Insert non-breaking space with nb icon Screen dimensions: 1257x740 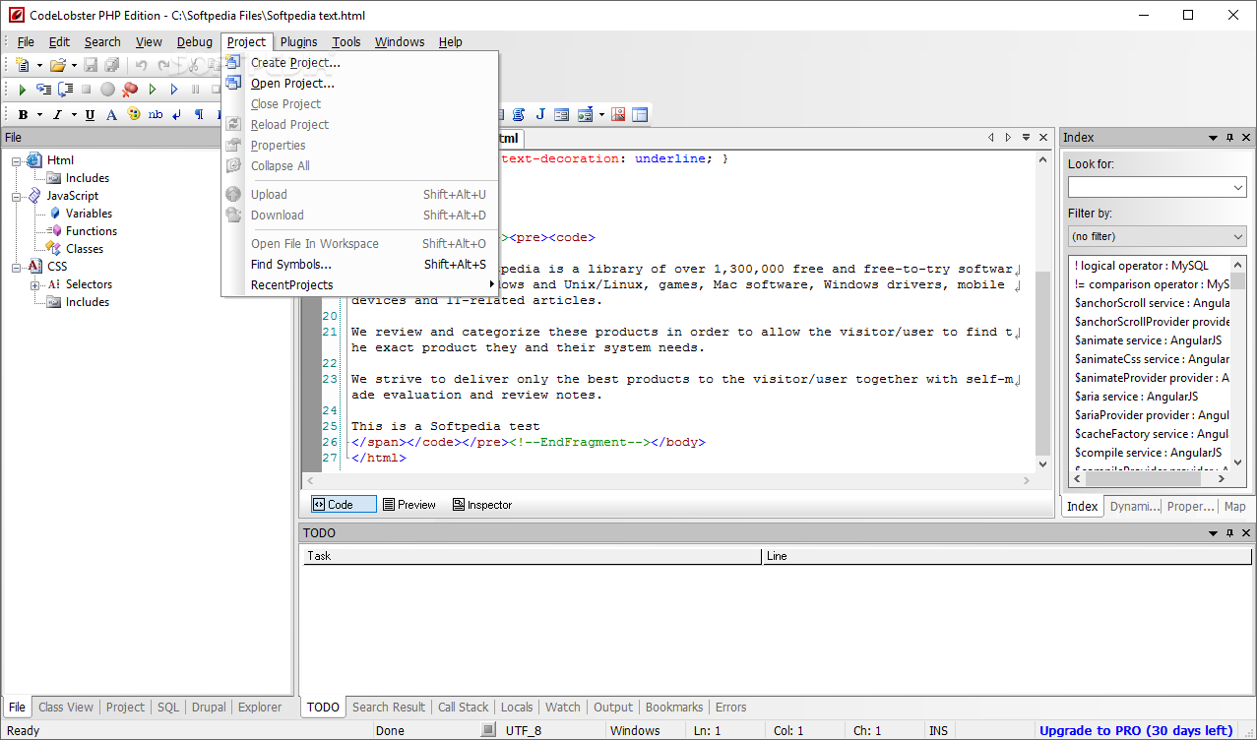pyautogui.click(x=156, y=115)
